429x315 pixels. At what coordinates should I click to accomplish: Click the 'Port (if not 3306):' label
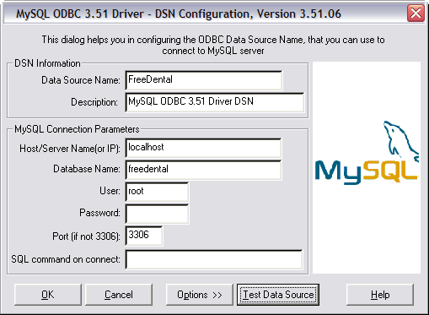click(86, 236)
